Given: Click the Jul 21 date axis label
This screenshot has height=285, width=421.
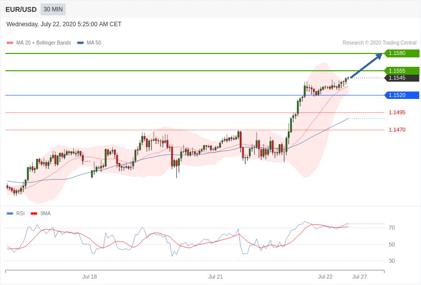Looking at the screenshot, I should (x=215, y=277).
